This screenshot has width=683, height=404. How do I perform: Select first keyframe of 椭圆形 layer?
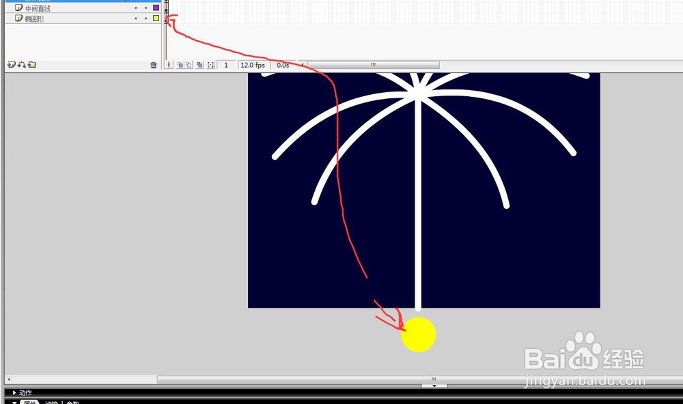(167, 18)
